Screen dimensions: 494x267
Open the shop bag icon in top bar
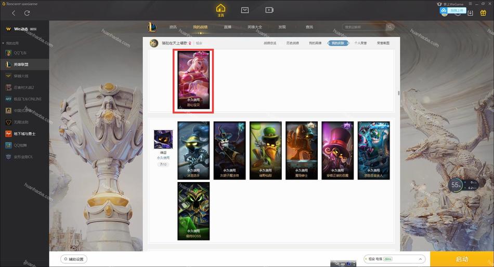pyautogui.click(x=245, y=10)
